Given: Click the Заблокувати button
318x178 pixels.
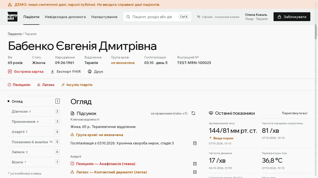Looking at the screenshot, I should click(x=292, y=17).
